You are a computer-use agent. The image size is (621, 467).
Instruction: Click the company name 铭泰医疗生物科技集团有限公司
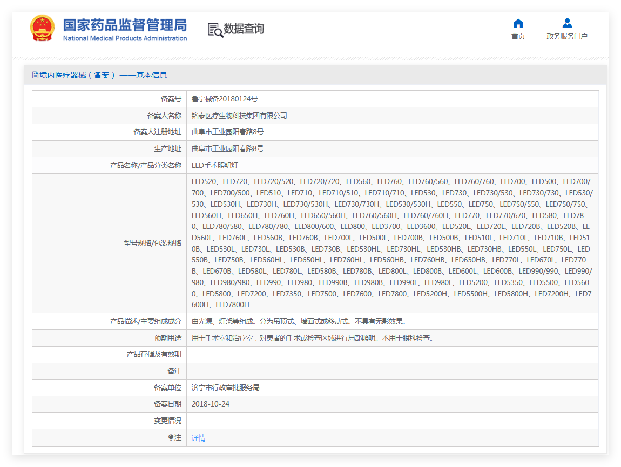pyautogui.click(x=239, y=116)
